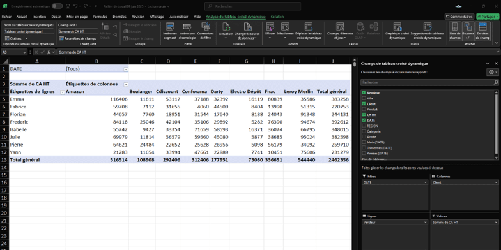
Task: Uncheck the Vendeur field checkbox
Action: point(364,93)
